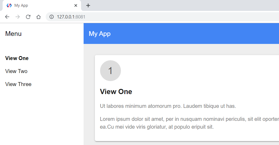Click the gray circle showing number 1
The image size is (279, 145).
[111, 71]
